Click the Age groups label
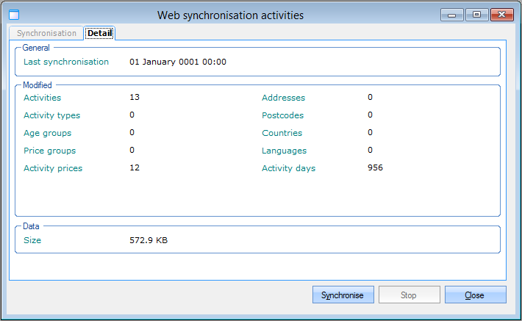Image resolution: width=522 pixels, height=321 pixels. point(47,133)
